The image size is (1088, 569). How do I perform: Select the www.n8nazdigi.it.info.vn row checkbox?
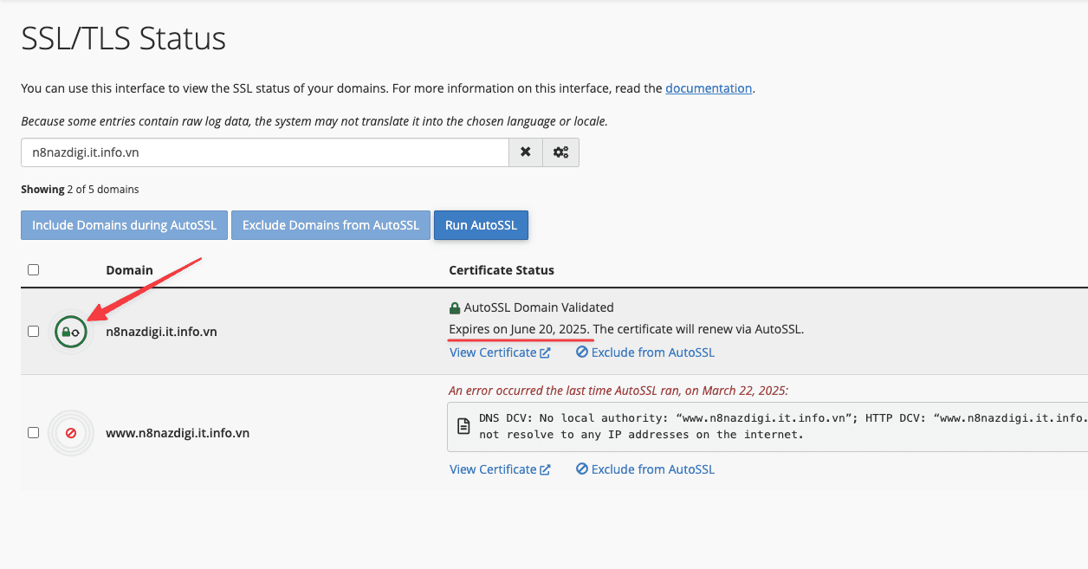click(33, 432)
